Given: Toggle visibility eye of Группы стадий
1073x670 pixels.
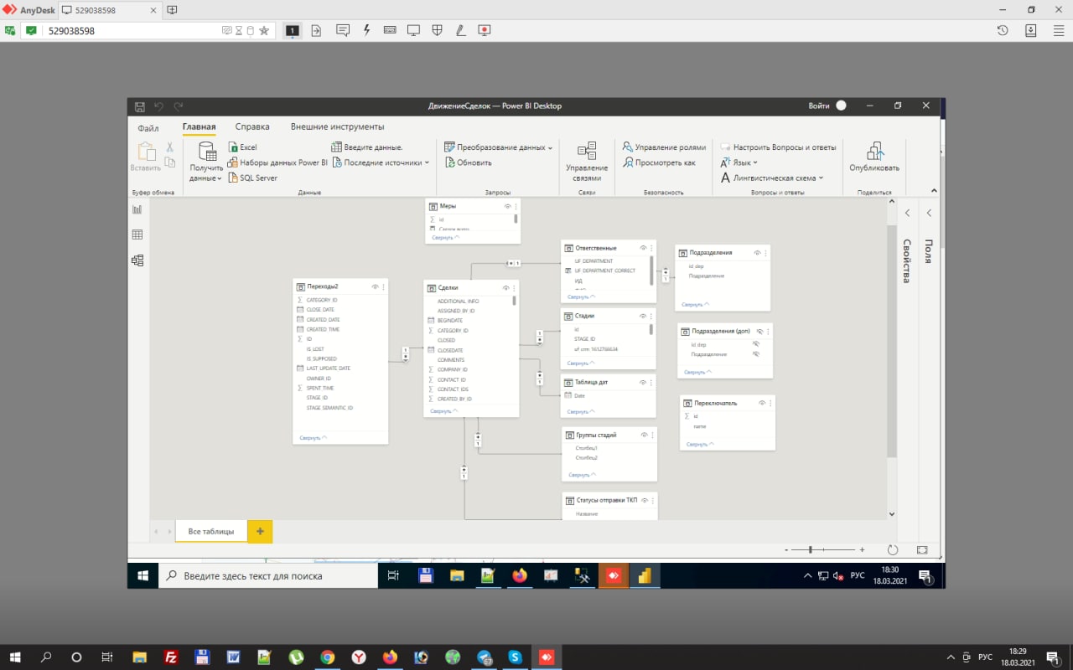Looking at the screenshot, I should 644,435.
